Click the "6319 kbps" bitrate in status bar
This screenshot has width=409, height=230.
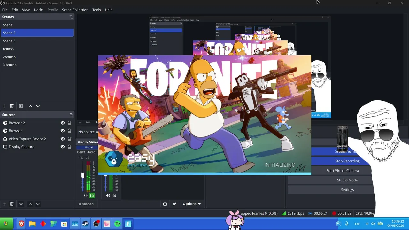click(x=296, y=213)
